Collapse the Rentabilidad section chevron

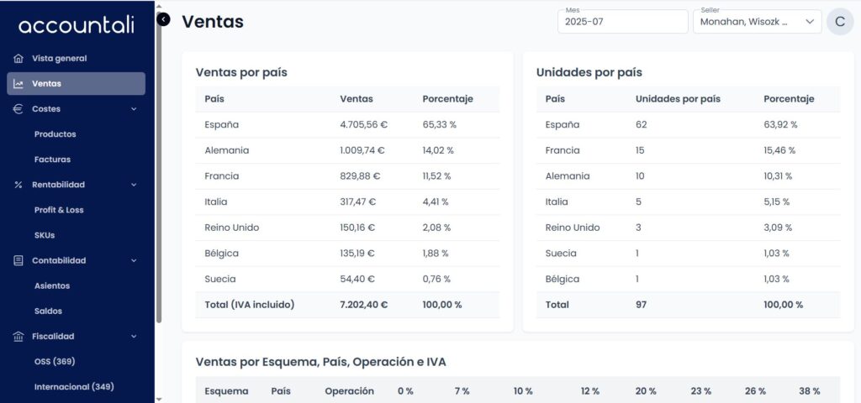pyautogui.click(x=134, y=185)
